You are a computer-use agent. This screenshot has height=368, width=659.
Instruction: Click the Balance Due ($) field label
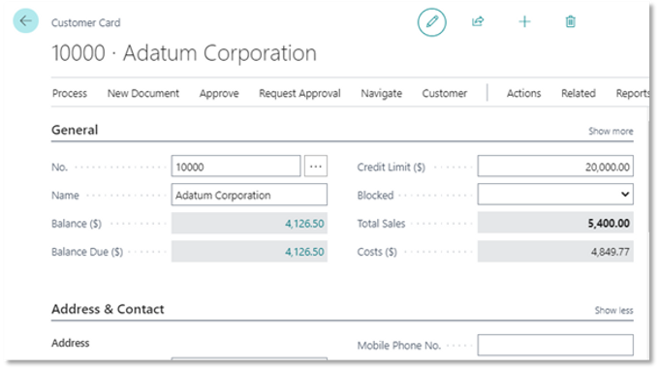pyautogui.click(x=87, y=252)
